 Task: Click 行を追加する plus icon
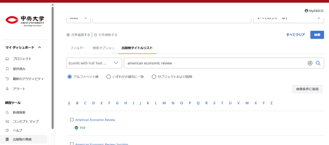click(68, 35)
